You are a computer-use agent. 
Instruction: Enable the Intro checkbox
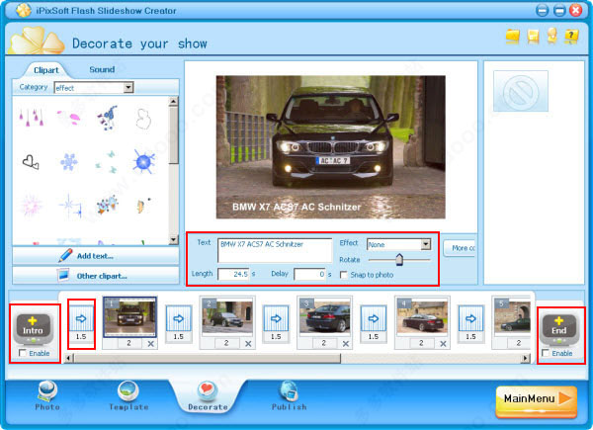[23, 353]
